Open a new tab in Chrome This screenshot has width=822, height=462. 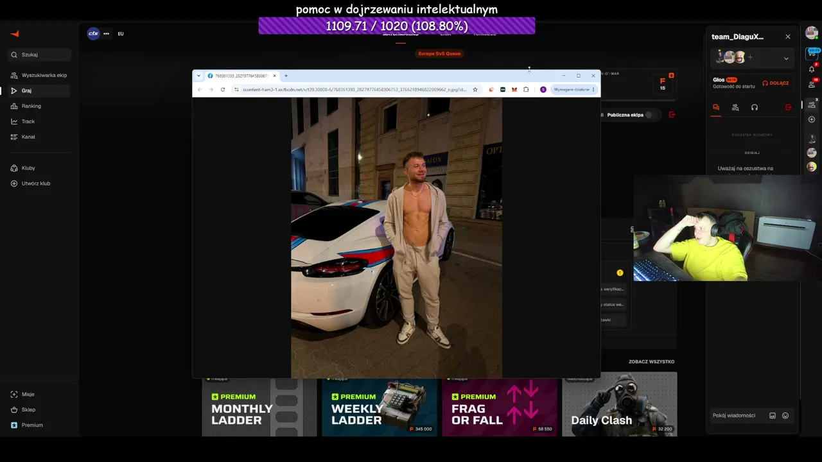tap(286, 76)
